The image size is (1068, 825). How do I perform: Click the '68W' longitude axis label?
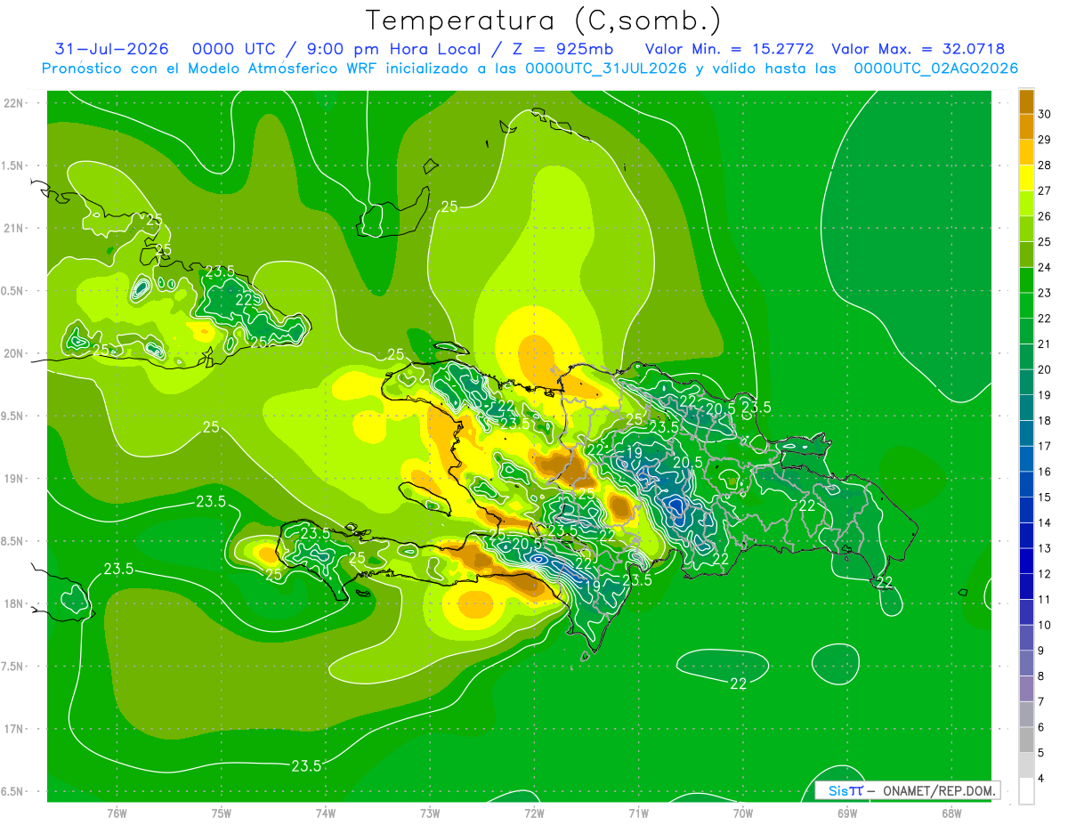[951, 813]
